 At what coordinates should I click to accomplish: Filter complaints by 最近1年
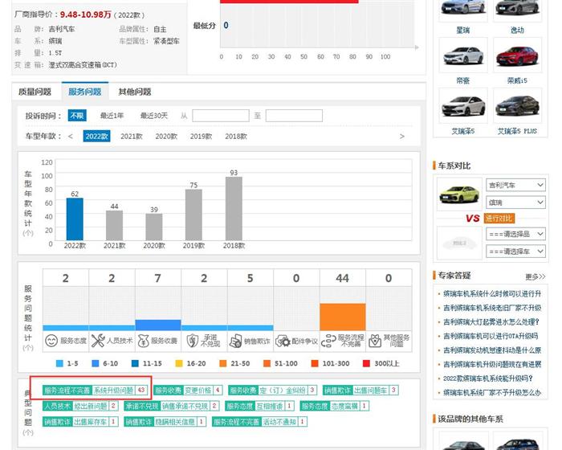coord(112,116)
